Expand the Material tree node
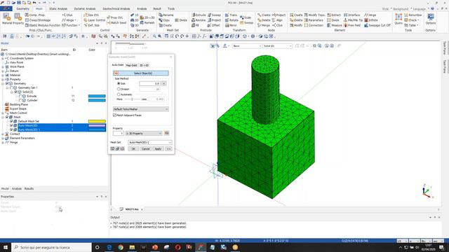This screenshot has height=252, width=449. (x=3, y=75)
